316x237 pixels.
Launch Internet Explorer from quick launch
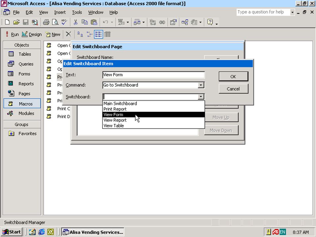[41, 232]
